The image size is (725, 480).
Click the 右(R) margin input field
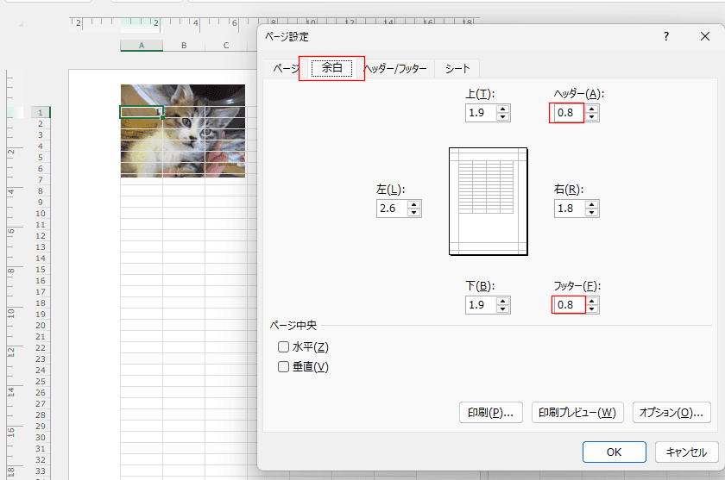coord(569,209)
